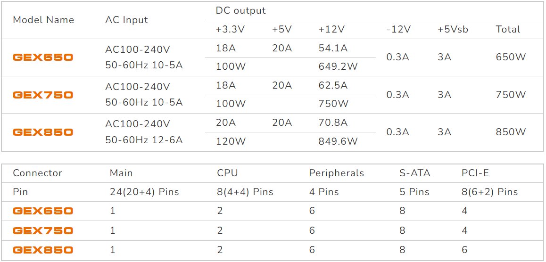Screen dimensions: 546x262
Task: Click the 649.2W value cell
Action: [338, 66]
